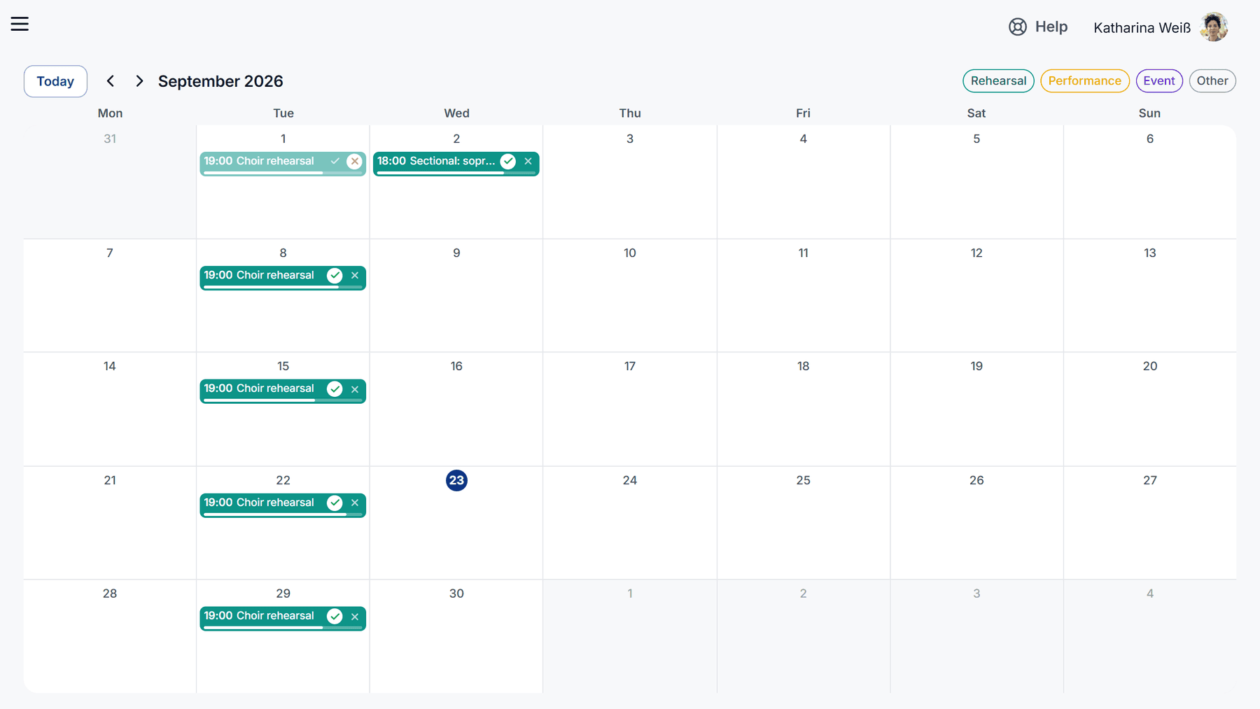This screenshot has height=709, width=1260.
Task: Click the Today button
Action: 55,81
